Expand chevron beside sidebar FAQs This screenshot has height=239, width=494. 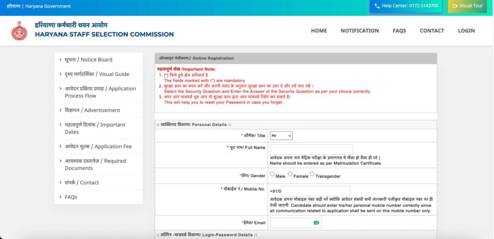click(60, 197)
